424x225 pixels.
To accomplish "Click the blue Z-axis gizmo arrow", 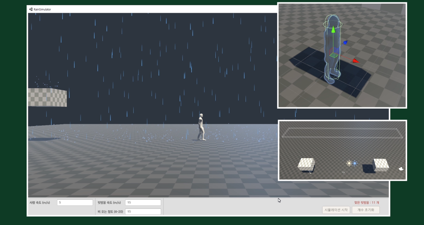I will click(x=345, y=42).
